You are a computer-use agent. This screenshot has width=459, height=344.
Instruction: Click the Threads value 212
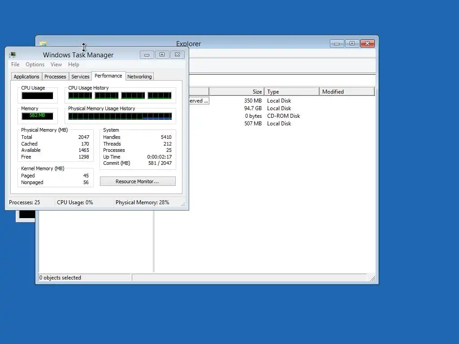168,144
